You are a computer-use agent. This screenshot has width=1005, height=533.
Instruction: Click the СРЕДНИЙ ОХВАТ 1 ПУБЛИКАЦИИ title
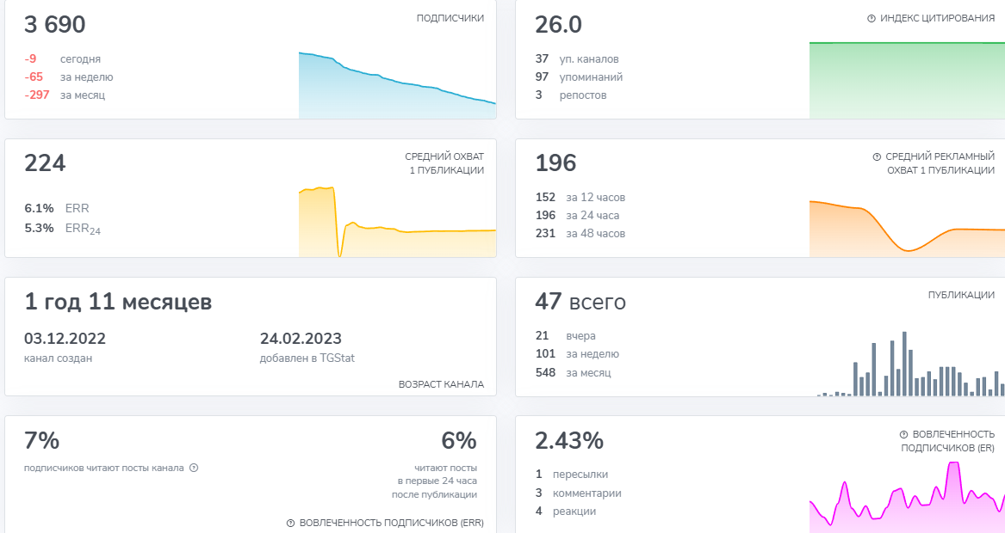click(444, 163)
